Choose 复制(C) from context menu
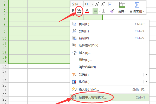The image size is (156, 104). point(109,24)
